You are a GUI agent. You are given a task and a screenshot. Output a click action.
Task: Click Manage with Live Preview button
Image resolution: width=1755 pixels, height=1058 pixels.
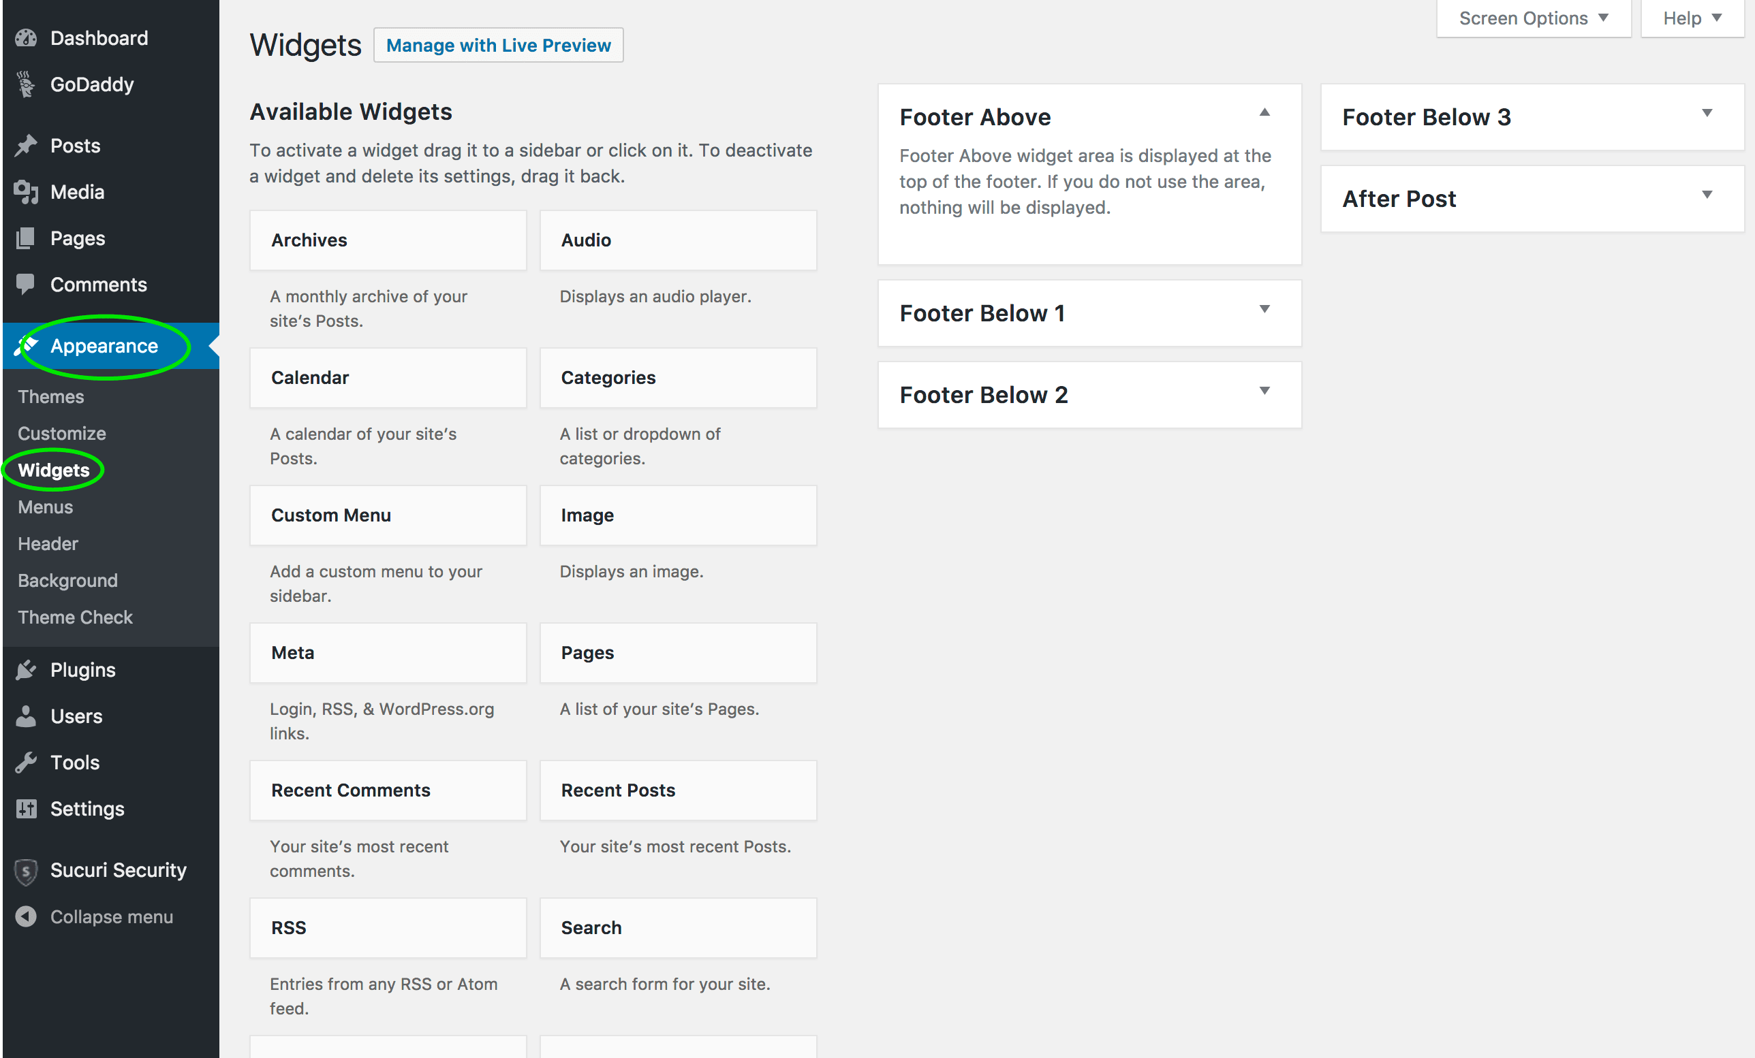[x=498, y=45]
